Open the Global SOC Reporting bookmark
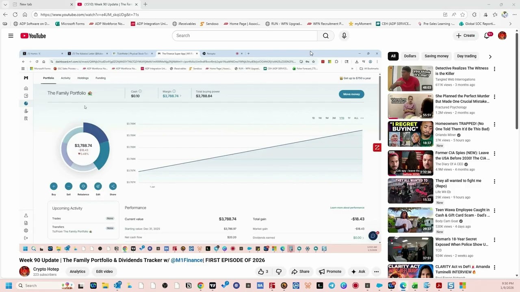This screenshot has height=292, width=520. point(477,24)
